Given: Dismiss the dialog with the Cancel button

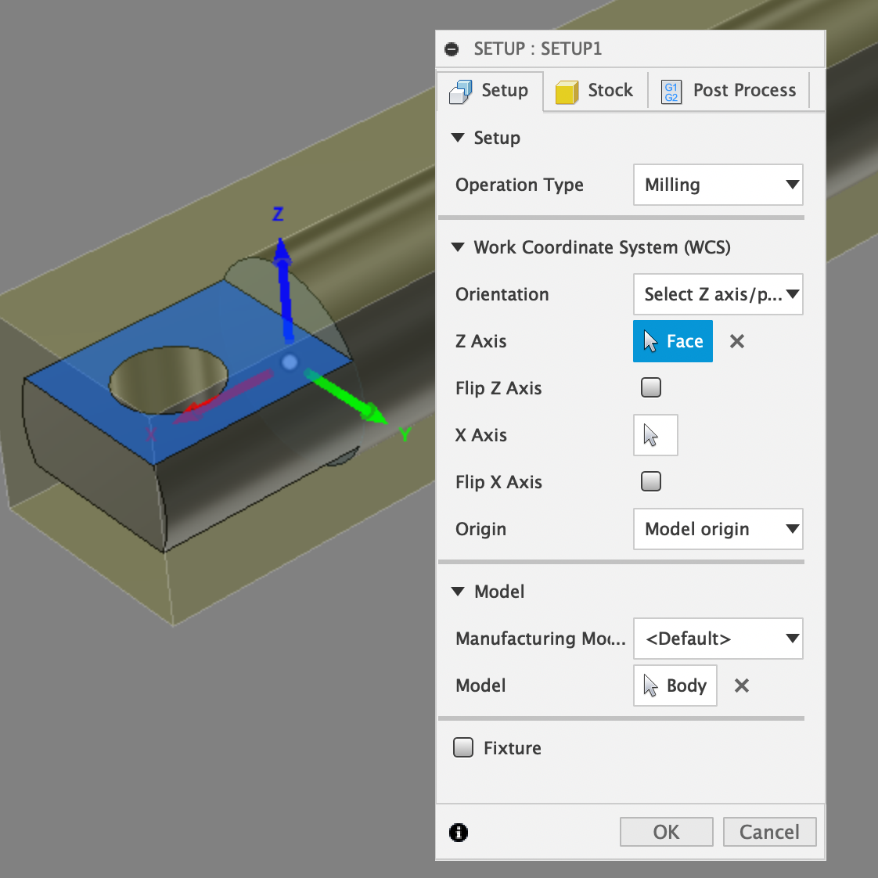Looking at the screenshot, I should pyautogui.click(x=769, y=831).
